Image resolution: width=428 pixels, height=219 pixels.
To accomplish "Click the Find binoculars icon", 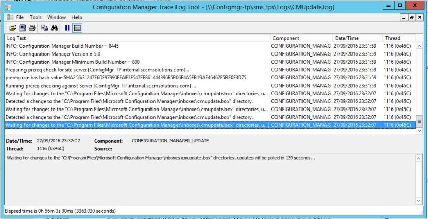I will pyautogui.click(x=55, y=28).
